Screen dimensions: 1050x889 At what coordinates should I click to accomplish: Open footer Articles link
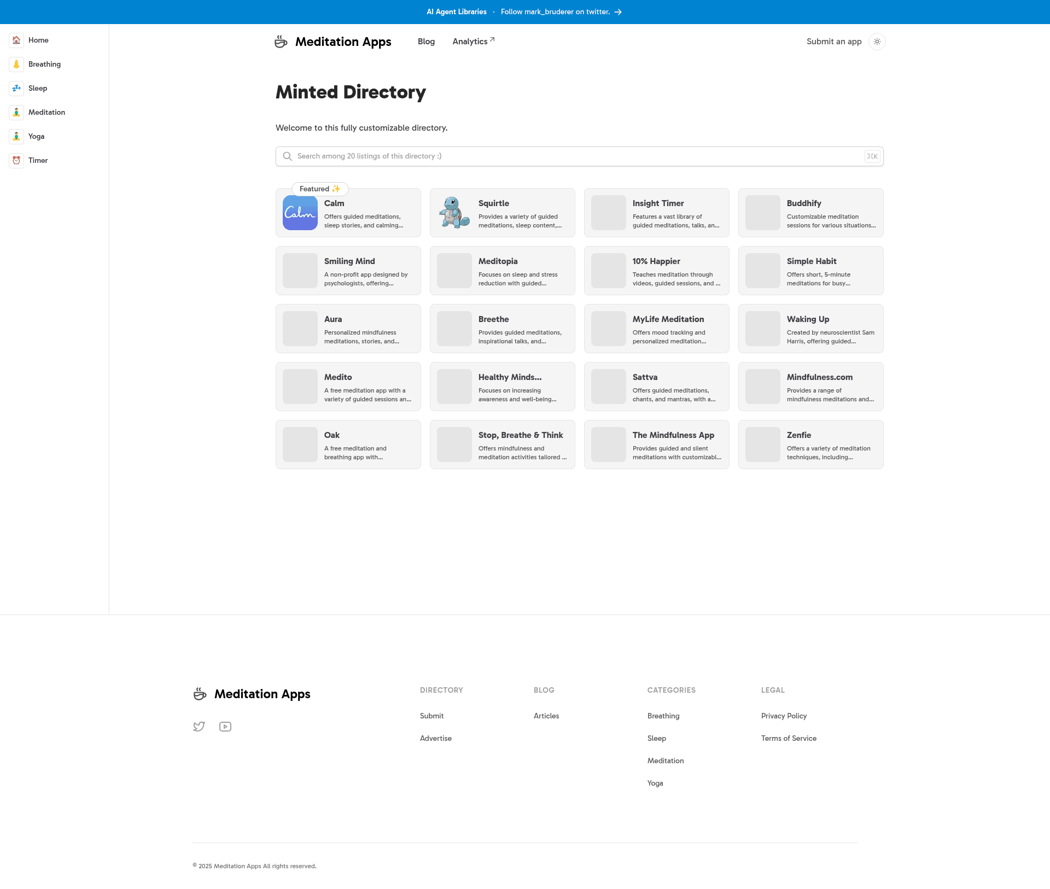(546, 716)
